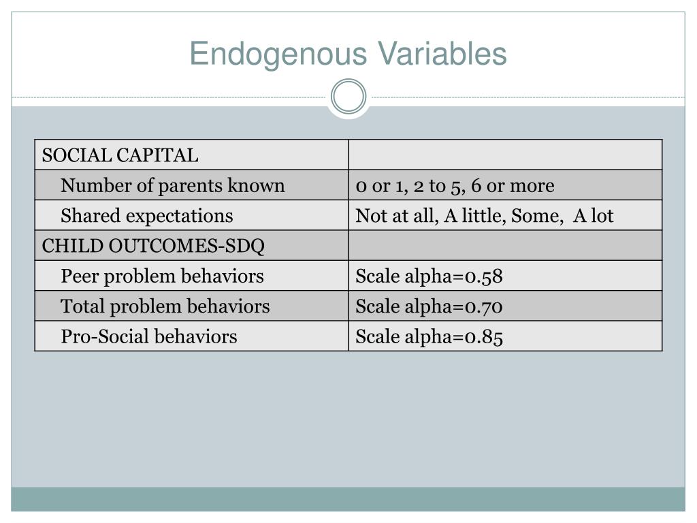Click the teal footer bar of the slide
Screen dimensions: 697x523
tap(348, 498)
